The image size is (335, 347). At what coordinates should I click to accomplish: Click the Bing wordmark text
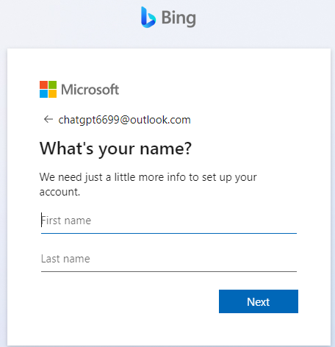click(179, 18)
